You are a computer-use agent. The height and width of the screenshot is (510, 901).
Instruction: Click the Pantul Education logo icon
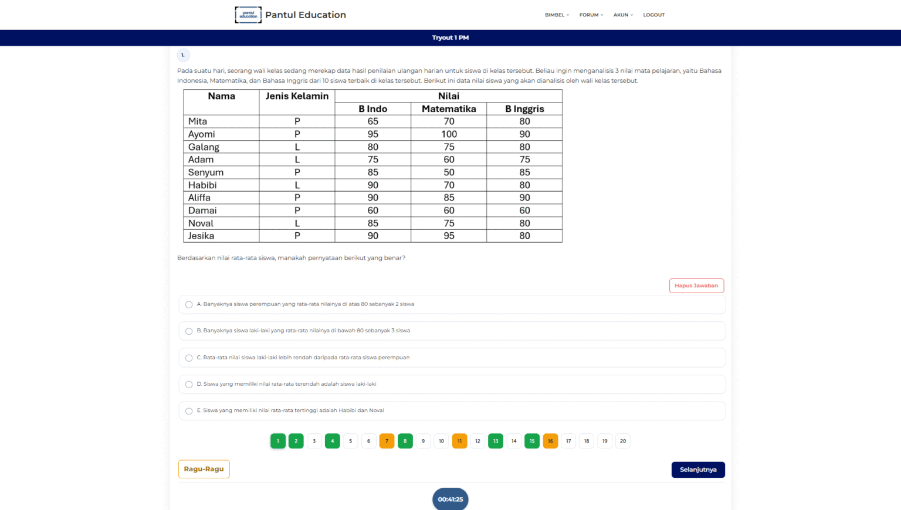tap(248, 15)
